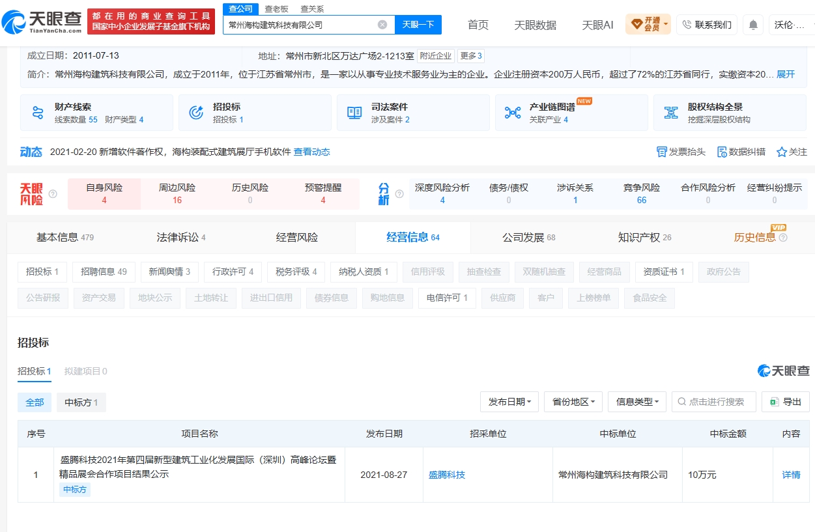Click the help icon beside 天眼风险
The width and height of the screenshot is (815, 532).
(x=53, y=194)
